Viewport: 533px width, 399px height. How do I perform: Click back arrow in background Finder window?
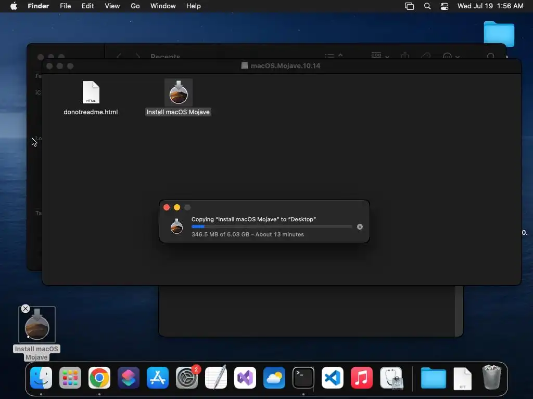[x=119, y=56]
